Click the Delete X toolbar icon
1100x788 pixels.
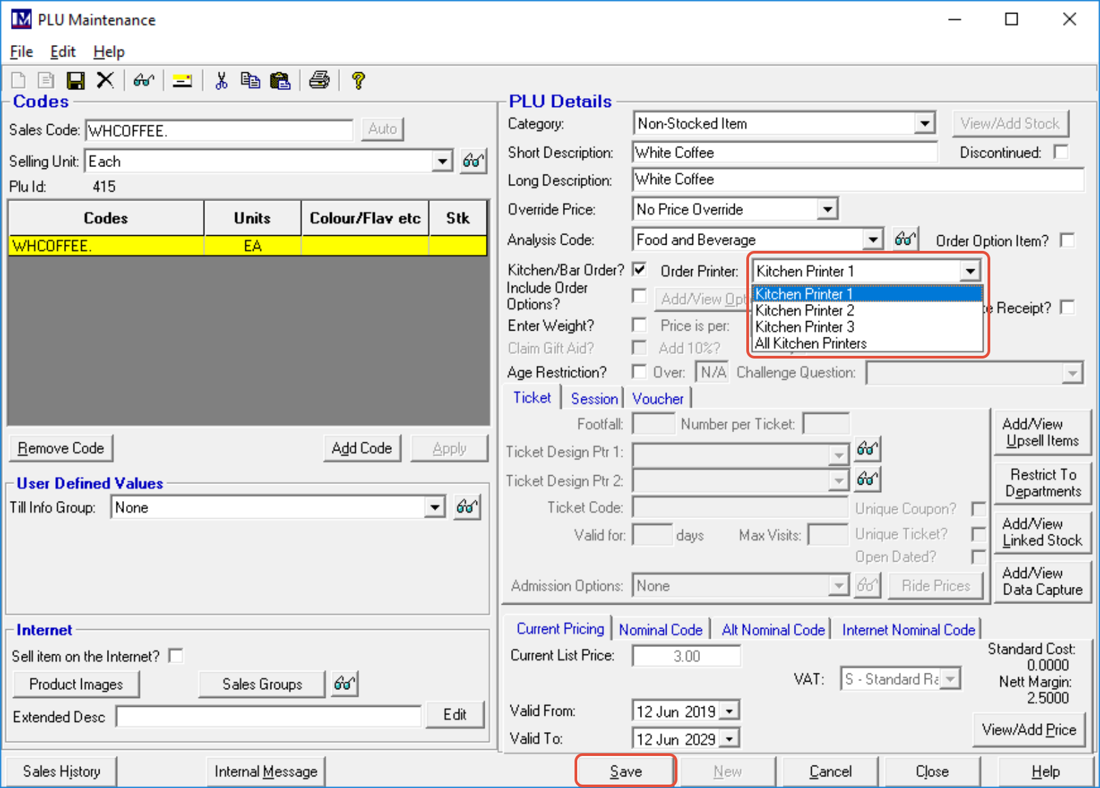click(x=105, y=80)
